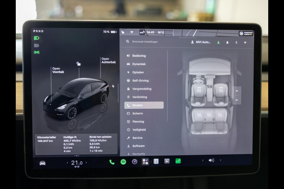Open car controls via car icon
Screen dimensions: 284x189
(x=43, y=163)
